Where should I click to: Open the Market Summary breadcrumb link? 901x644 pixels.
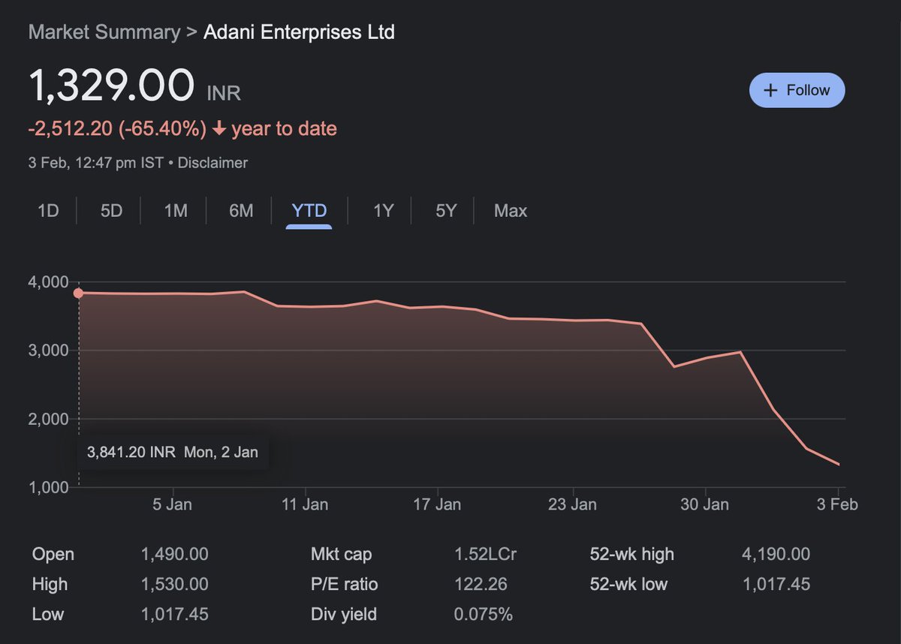point(104,32)
